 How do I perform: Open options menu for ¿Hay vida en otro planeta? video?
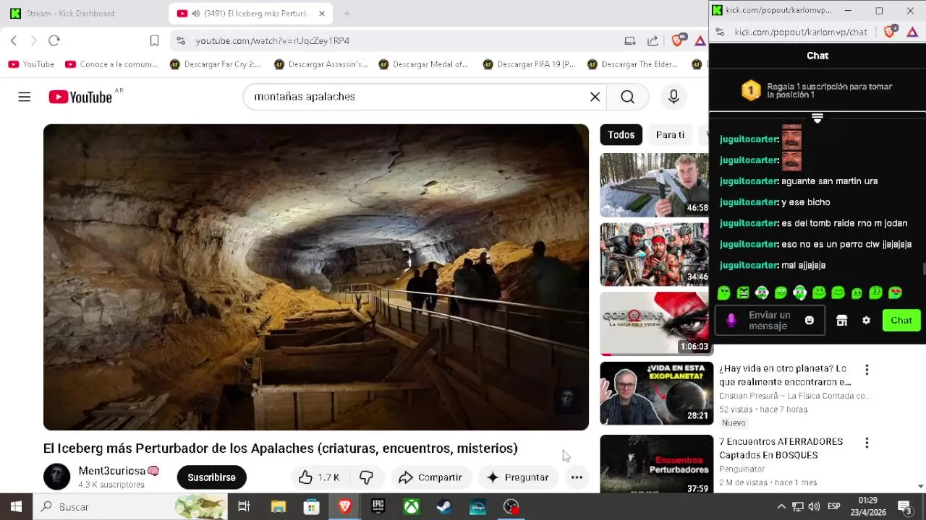[x=867, y=370]
